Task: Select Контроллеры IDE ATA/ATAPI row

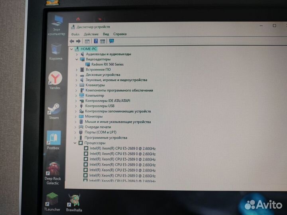Action: 108,101
